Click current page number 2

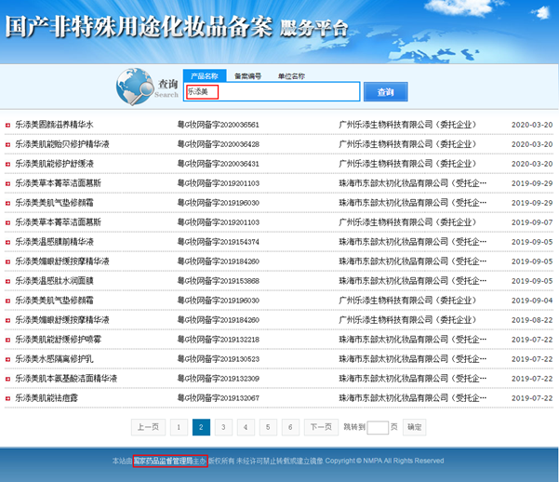point(201,427)
